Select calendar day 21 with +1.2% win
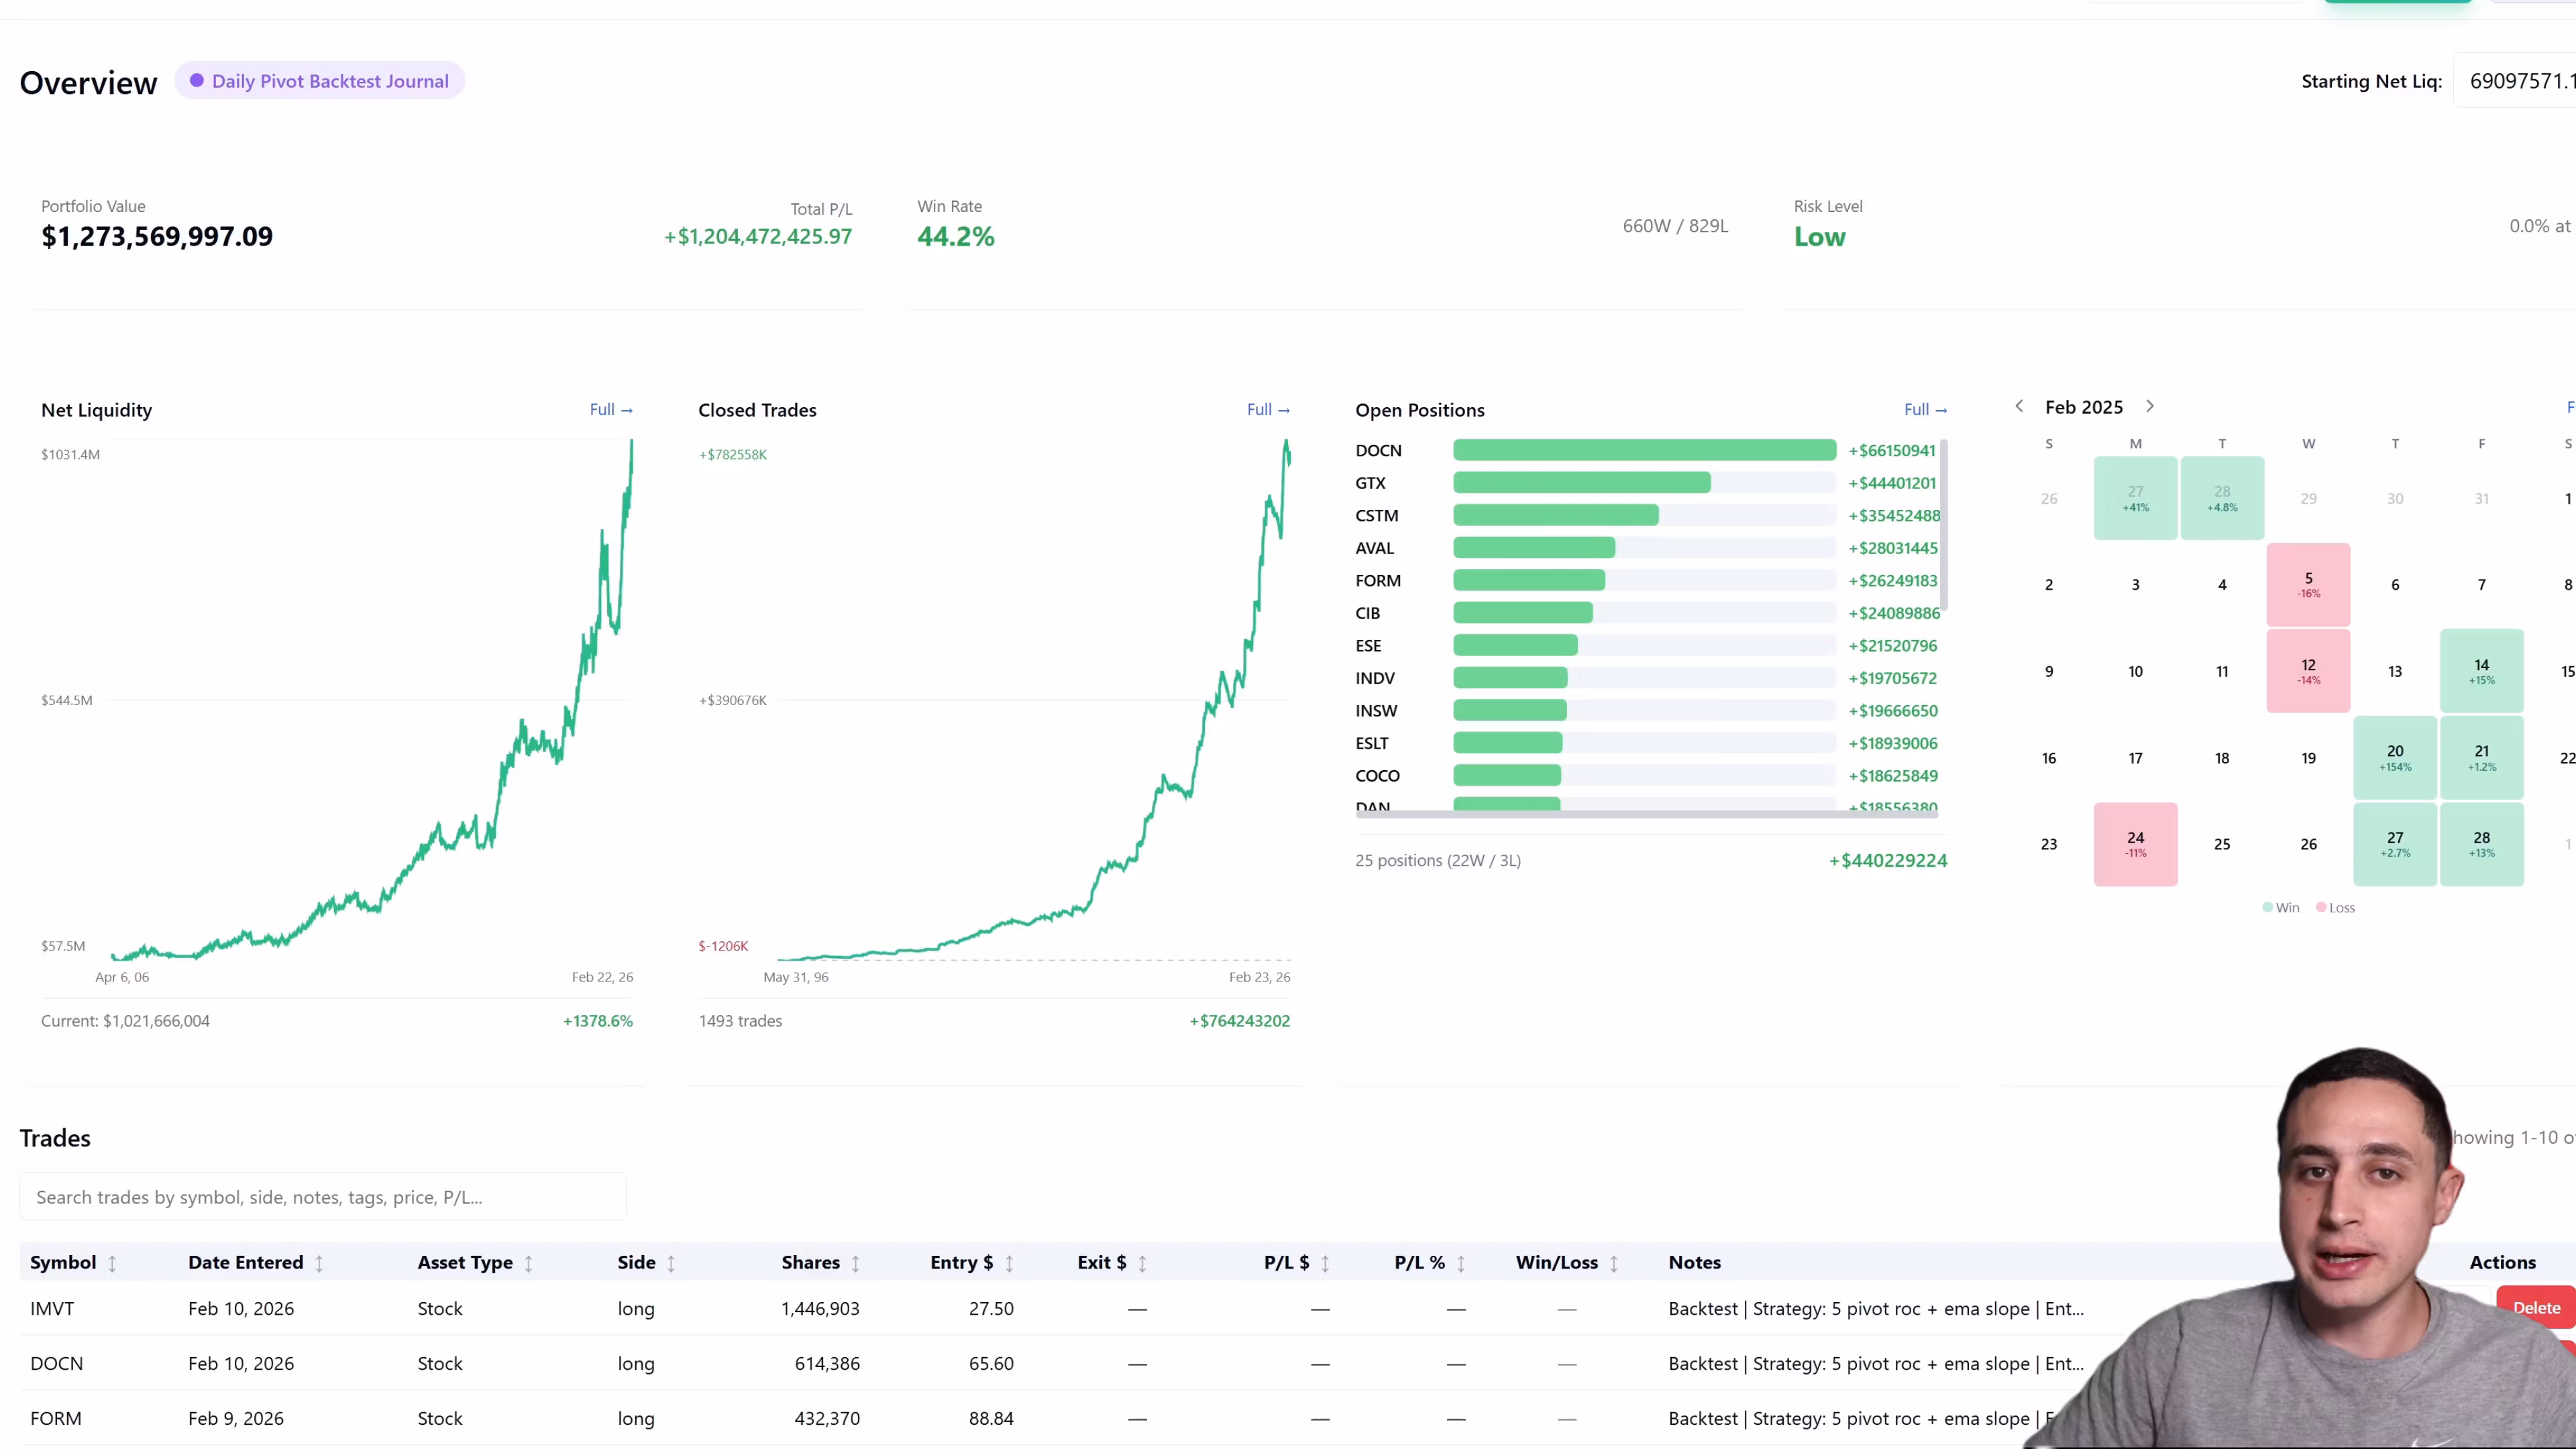Screen dimensions: 2576x1449 2481,758
